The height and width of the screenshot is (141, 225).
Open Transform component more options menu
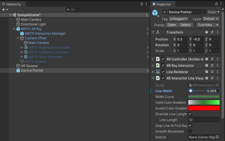pos(218,32)
